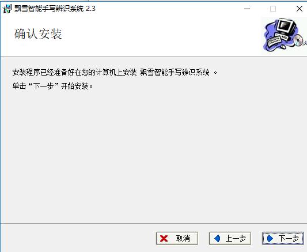Image resolution: width=307 pixels, height=252 pixels.
Task: Click the CD disc in the setup illustration
Action: pyautogui.click(x=298, y=40)
